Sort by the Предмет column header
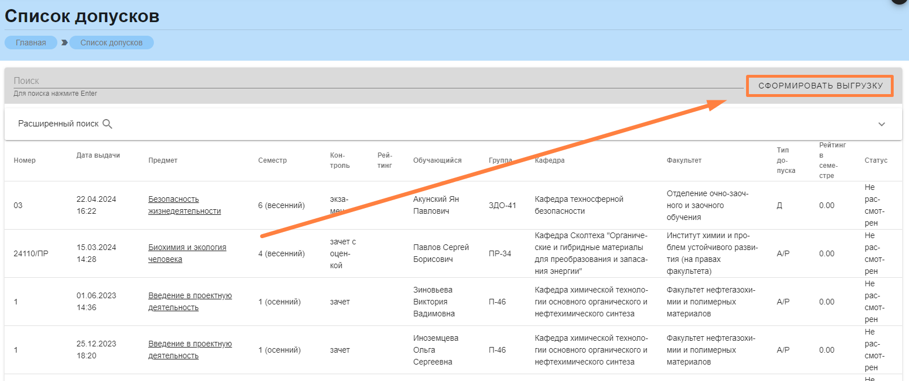The width and height of the screenshot is (909, 381). [x=163, y=160]
